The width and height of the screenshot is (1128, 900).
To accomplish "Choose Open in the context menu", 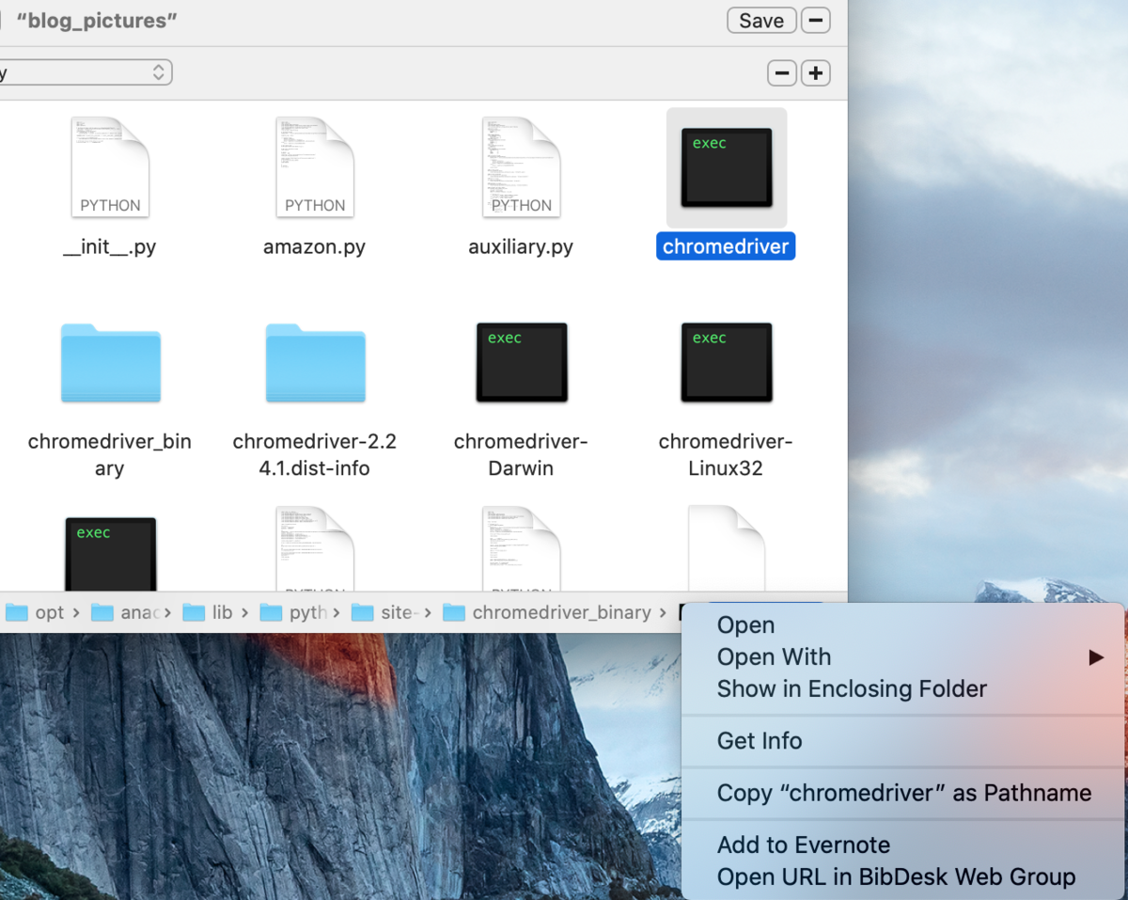I will [746, 625].
